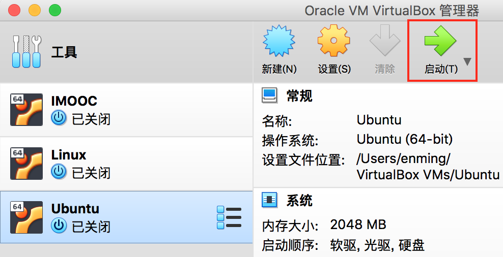Open the start dropdown arrow next to 启动
Screen dimensions: 503x257
(x=467, y=61)
